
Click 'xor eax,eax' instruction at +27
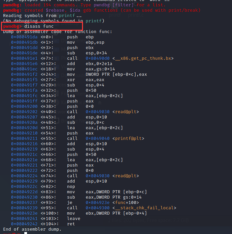(86, 80)
